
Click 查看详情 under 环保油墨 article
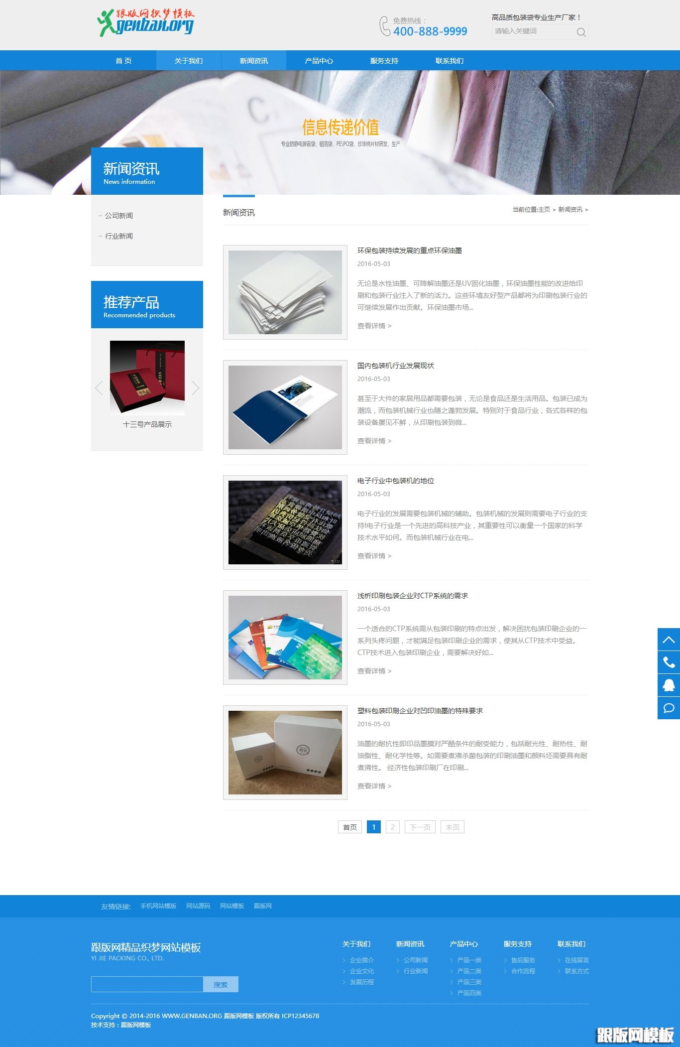click(374, 326)
